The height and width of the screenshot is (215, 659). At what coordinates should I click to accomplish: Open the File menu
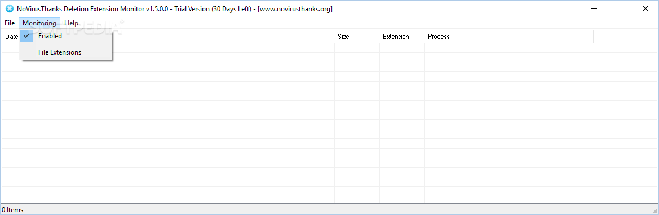click(10, 23)
